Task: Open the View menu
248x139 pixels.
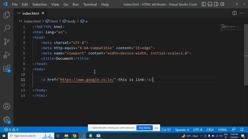Action: pos(55,4)
